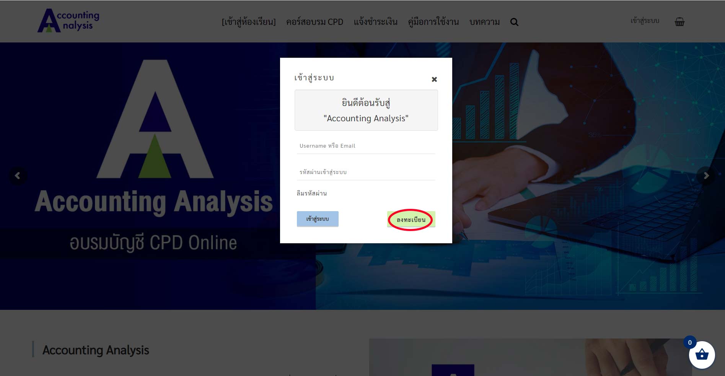Open the shopping basket icon in header
725x376 pixels.
pos(679,21)
